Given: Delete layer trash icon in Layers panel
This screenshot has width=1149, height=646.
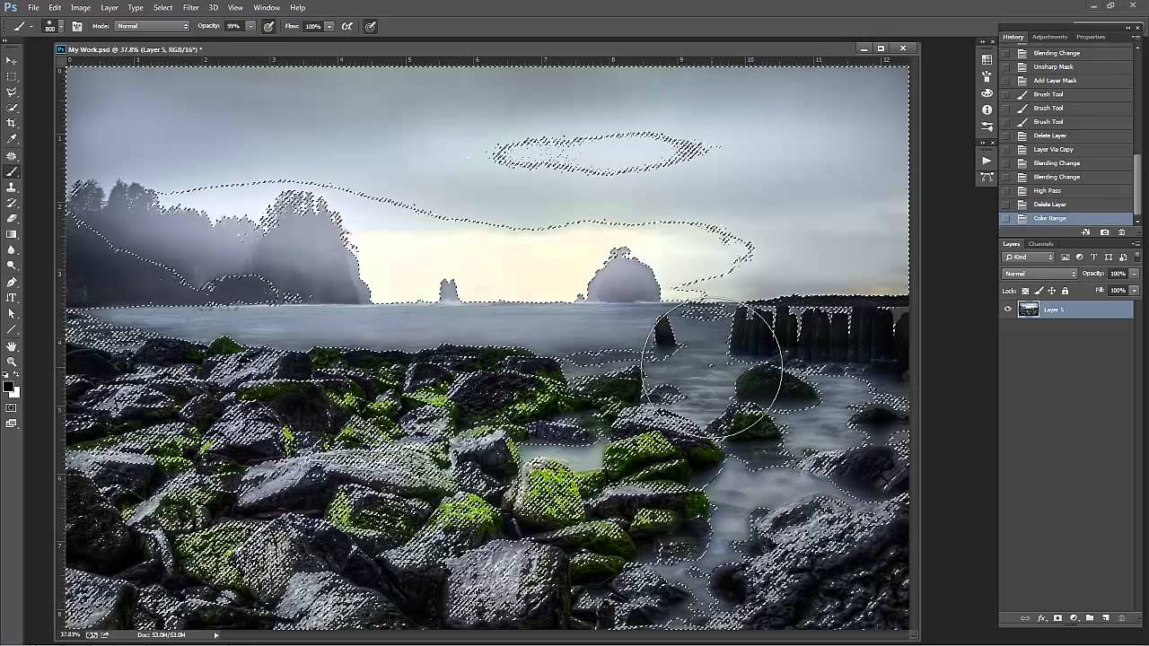Looking at the screenshot, I should tap(1121, 618).
